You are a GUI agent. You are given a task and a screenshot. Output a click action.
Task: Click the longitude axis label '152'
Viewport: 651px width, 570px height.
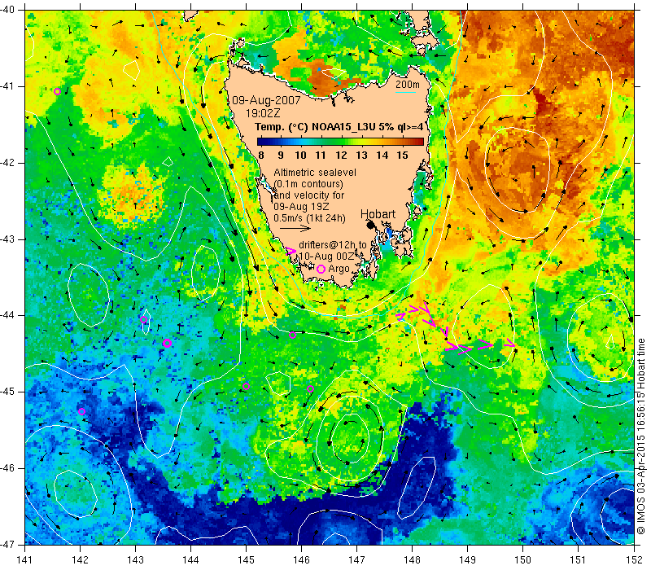point(634,559)
